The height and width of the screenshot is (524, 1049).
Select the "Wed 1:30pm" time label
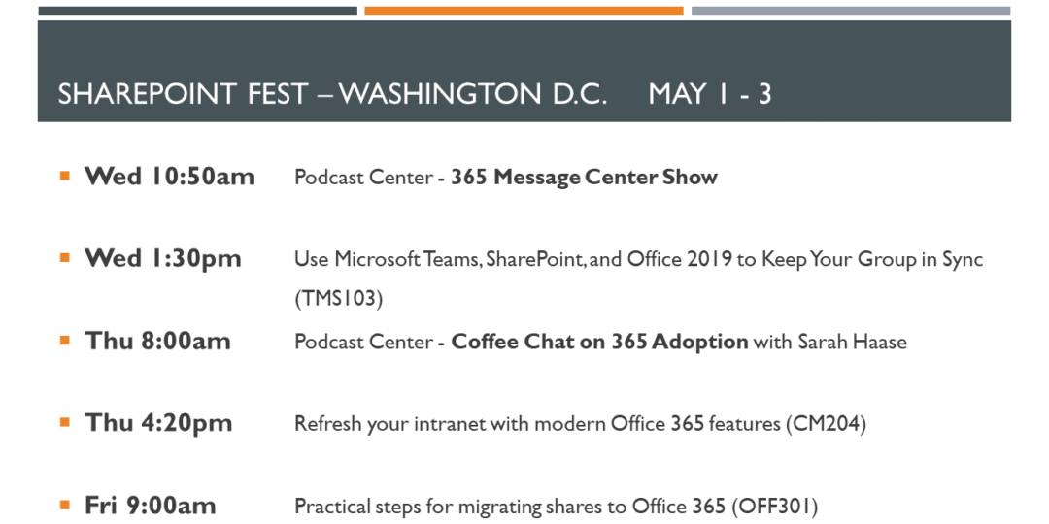pyautogui.click(x=163, y=259)
